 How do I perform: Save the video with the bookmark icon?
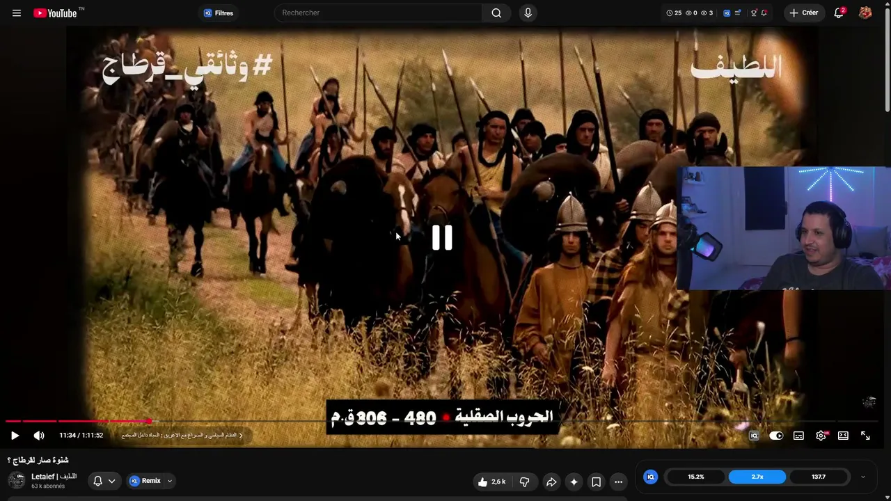tap(596, 482)
